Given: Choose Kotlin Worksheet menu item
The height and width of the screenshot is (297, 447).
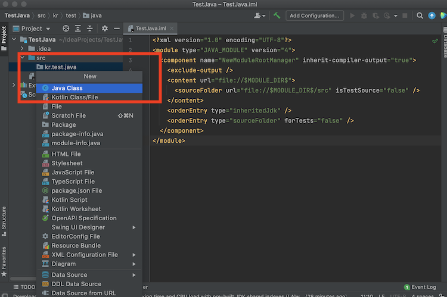Looking at the screenshot, I should point(89,209).
